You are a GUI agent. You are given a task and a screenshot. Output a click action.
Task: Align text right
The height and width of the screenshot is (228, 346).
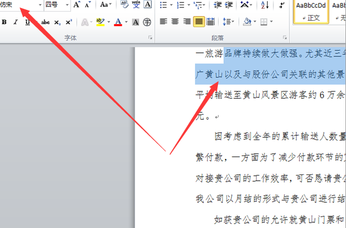click(x=187, y=21)
